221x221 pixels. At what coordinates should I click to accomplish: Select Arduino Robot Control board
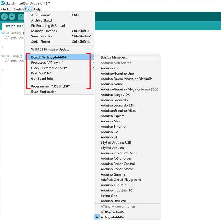coord(127,164)
